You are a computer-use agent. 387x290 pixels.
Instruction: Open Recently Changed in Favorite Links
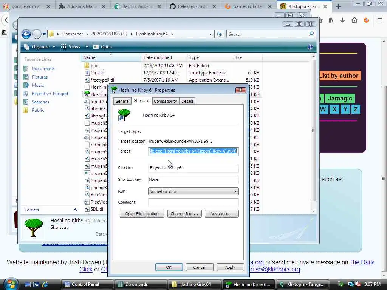tap(50, 94)
